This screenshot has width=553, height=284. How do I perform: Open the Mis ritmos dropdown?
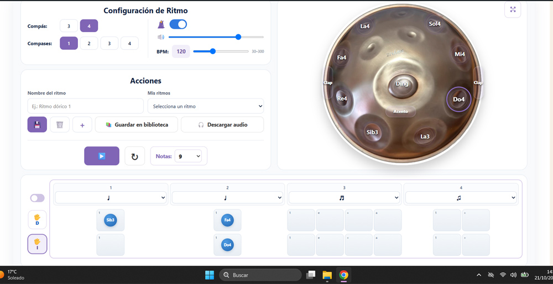(x=206, y=106)
